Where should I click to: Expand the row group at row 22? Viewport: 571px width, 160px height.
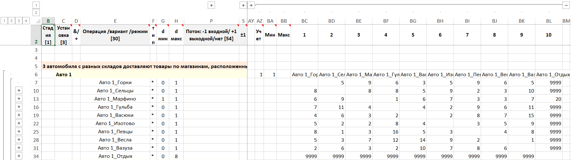(19, 123)
